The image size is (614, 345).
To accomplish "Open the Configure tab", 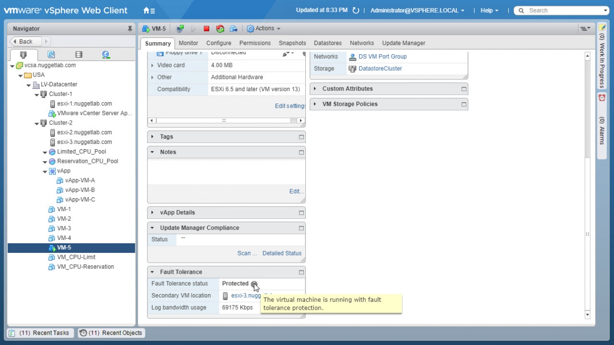I will pos(218,43).
